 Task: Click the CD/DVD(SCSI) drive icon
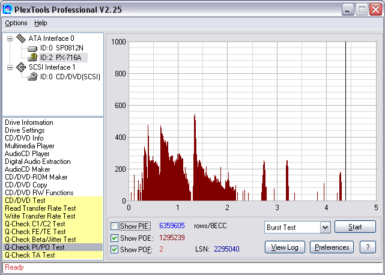(x=32, y=77)
